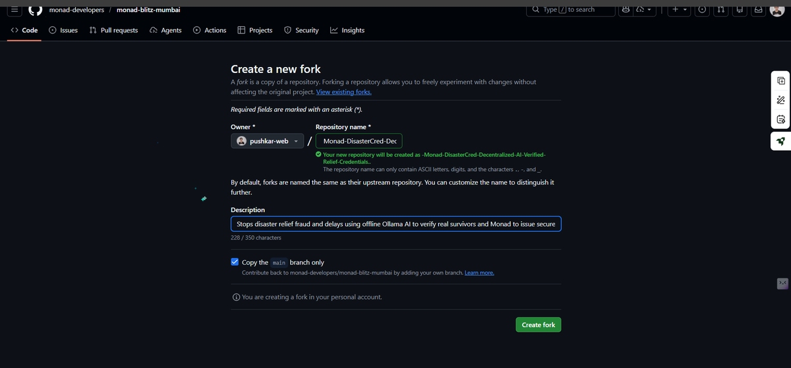Open the monad-developers organization link

click(x=76, y=10)
